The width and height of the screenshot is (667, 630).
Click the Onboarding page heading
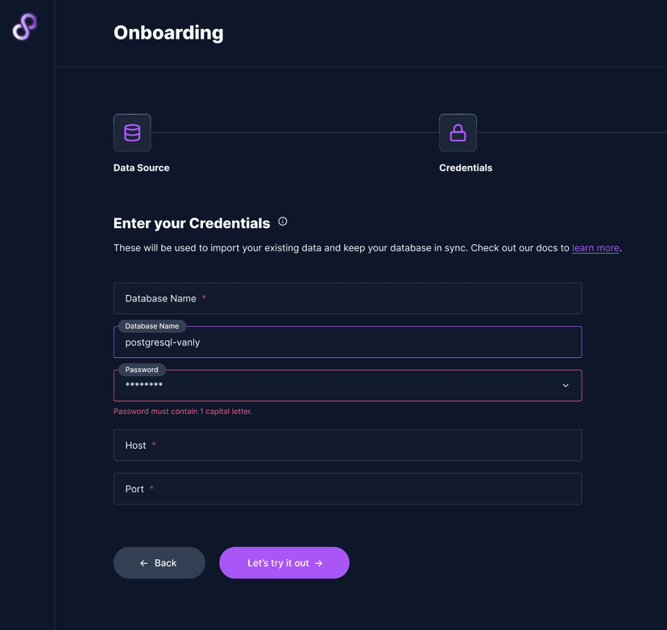pyautogui.click(x=168, y=33)
